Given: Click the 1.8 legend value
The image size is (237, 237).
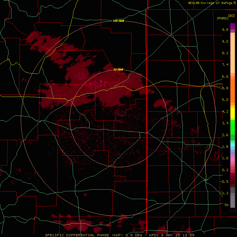Looking at the screenshot, I should click(225, 147).
